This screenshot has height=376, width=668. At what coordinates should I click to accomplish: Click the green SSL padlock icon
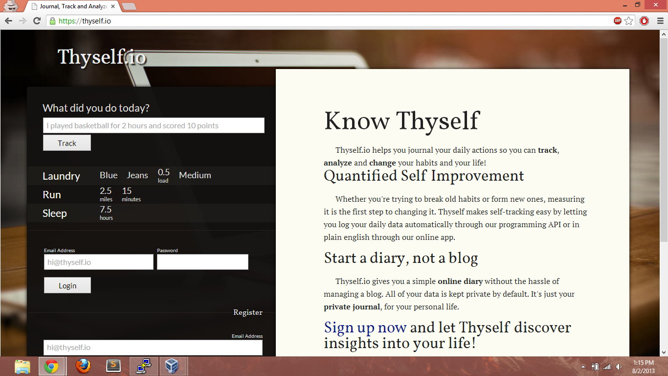click(x=52, y=21)
